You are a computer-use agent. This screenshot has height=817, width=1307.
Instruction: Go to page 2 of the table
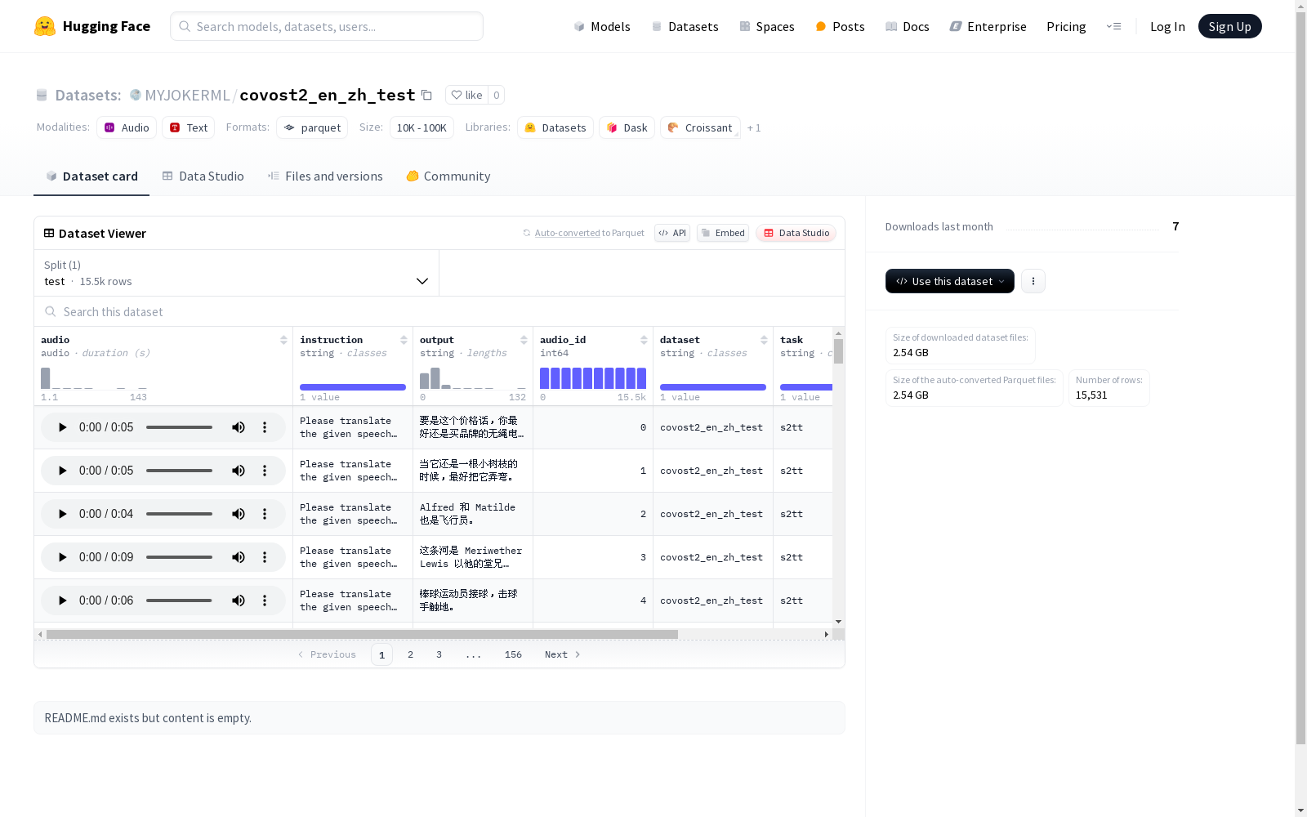click(410, 654)
